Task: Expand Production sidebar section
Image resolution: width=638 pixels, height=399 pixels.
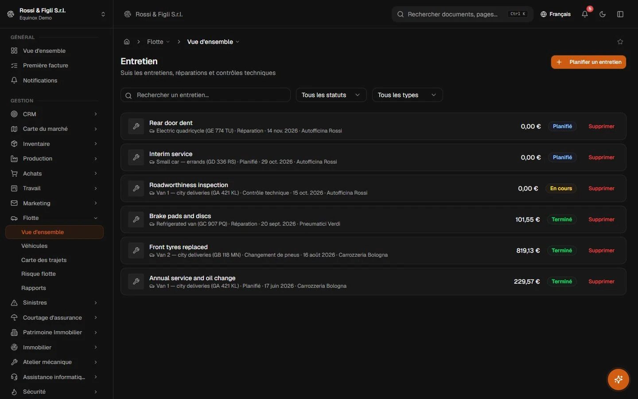Action: point(54,158)
